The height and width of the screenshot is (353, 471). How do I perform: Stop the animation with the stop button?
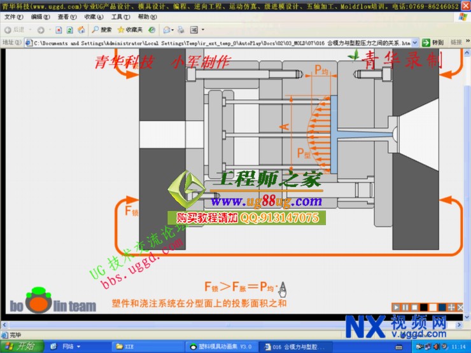(x=414, y=307)
